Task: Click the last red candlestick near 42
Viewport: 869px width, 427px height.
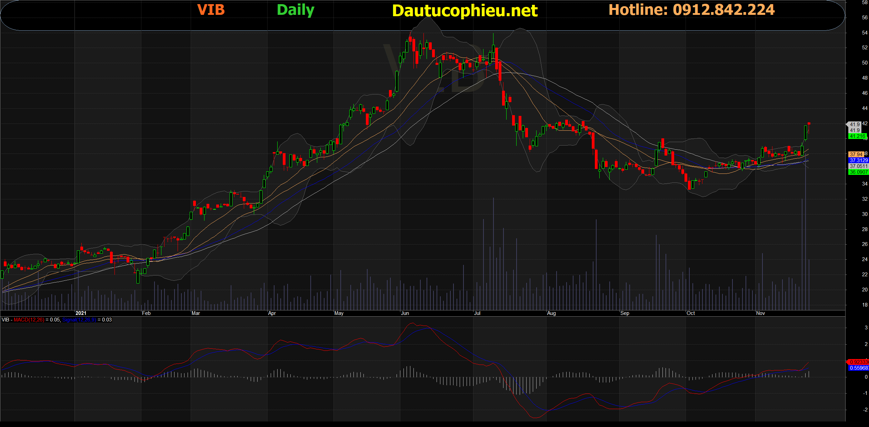Action: point(809,123)
